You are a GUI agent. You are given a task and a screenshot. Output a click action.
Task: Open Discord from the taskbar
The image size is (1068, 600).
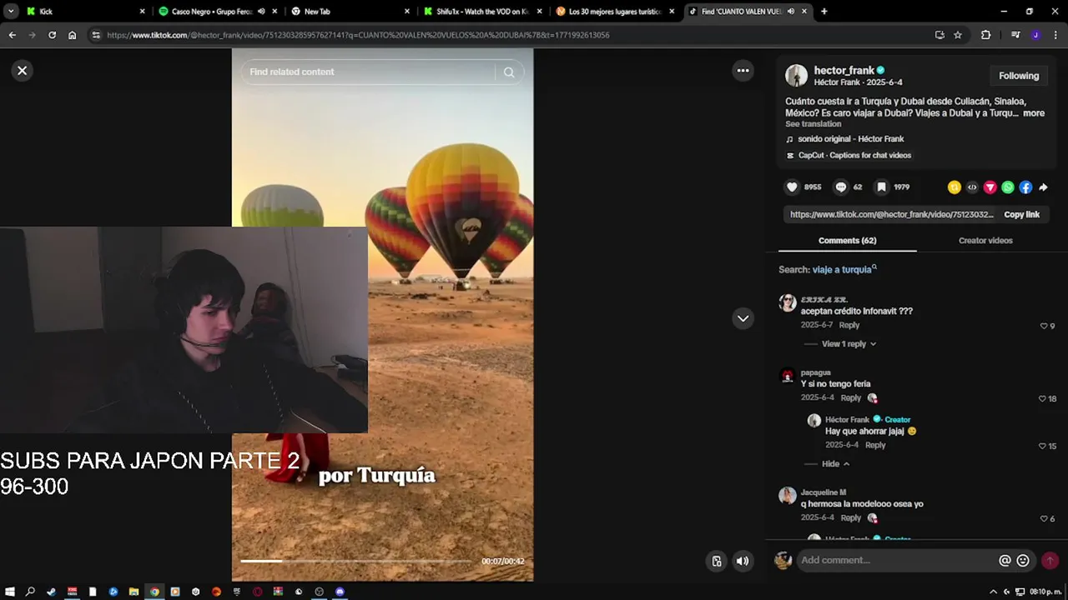click(340, 592)
